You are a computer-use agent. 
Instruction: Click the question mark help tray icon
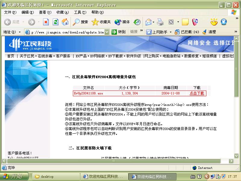point(199,176)
